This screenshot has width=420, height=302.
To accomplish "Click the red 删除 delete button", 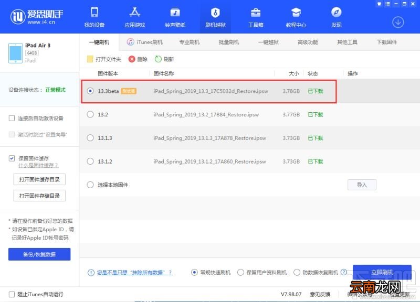I will pyautogui.click(x=138, y=59).
